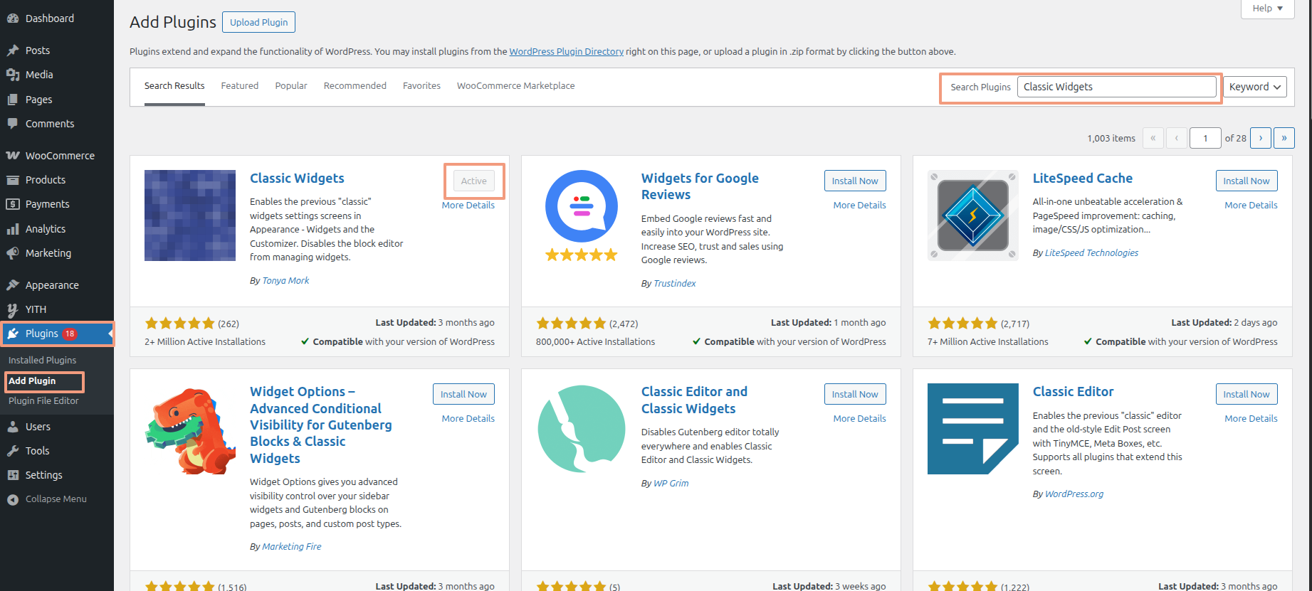Screen dimensions: 1312x591
Task: Open the LiteSpeed Cache plugin title
Action: [x=1083, y=179]
